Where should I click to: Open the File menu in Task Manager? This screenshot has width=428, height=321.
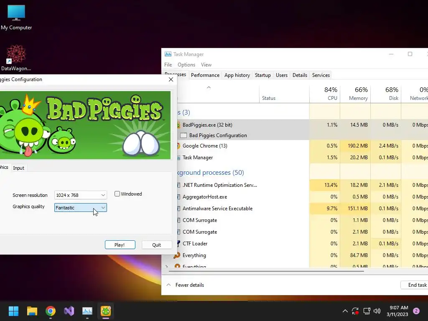tap(168, 65)
